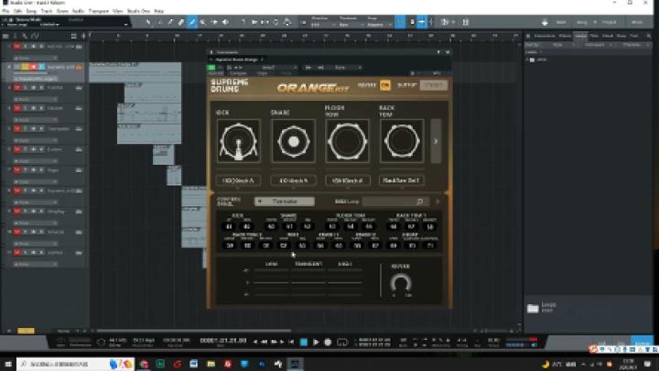Open the Windows Start menu
This screenshot has width=659, height=371.
coord(8,364)
